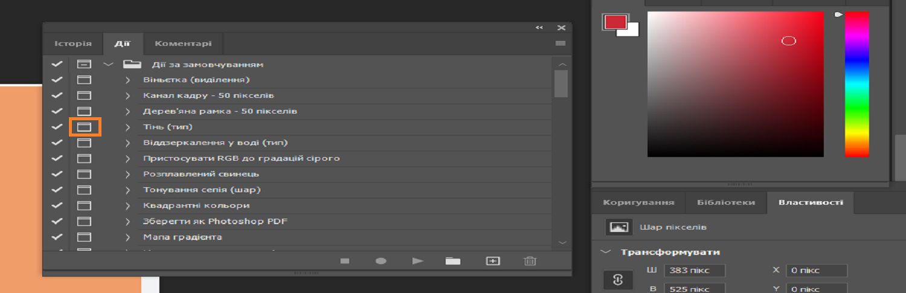Select the Квадрантні кольори action
Viewport: 906px width, 293px height.
(x=196, y=205)
